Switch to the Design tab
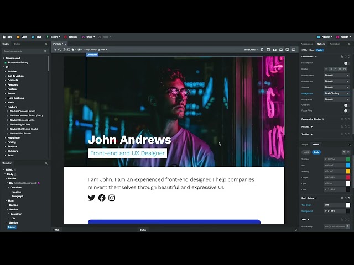The height and width of the screenshot is (265, 354). click(304, 145)
